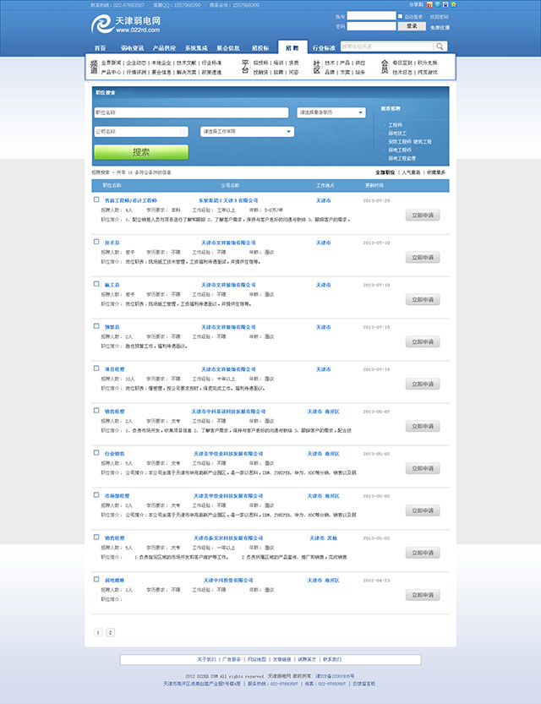
Task: Go to page 2 of results
Action: tap(110, 632)
